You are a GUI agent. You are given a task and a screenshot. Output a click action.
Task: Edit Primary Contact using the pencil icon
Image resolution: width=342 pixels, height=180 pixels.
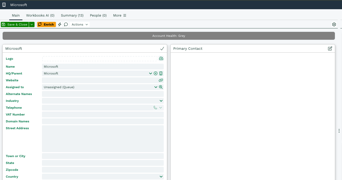tap(330, 48)
